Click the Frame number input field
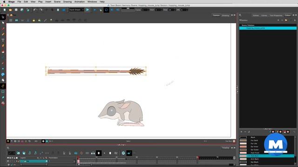This screenshot has width=298, height=167. point(145,10)
